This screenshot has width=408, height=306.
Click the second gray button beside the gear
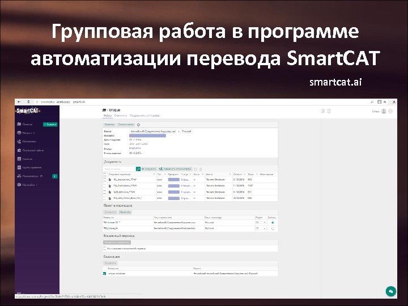tap(126, 125)
